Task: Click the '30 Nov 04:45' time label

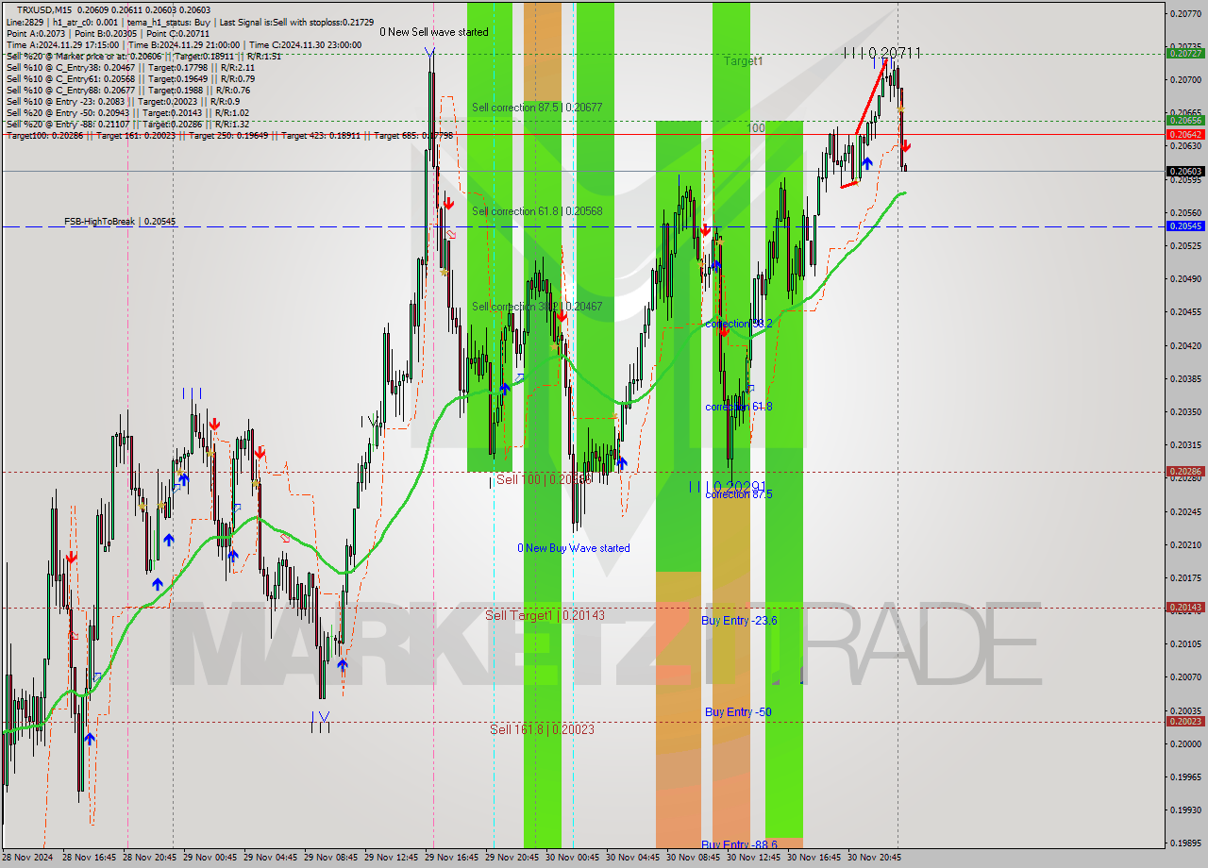Action: point(633,858)
